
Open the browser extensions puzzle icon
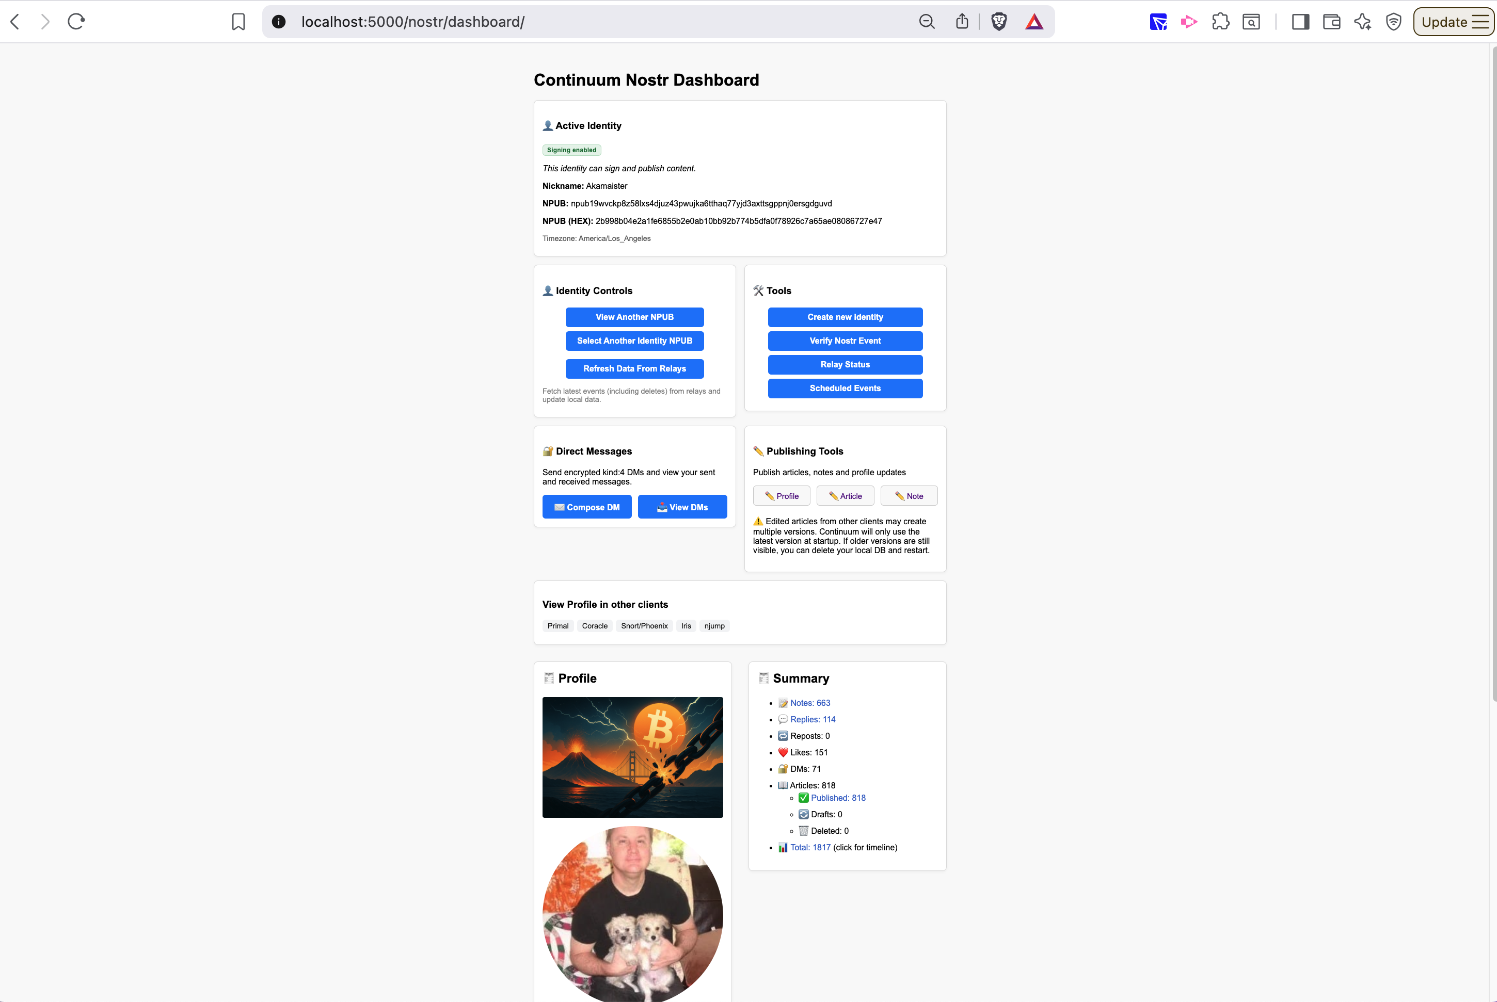[1220, 22]
